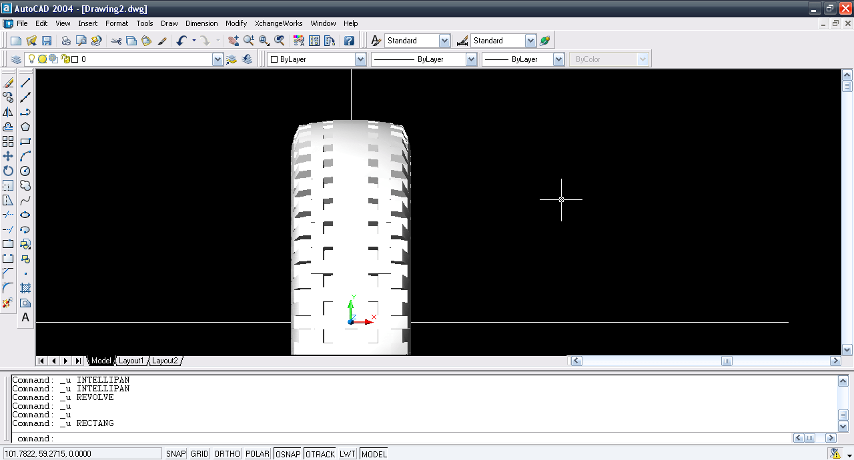Select the Line draw tool
Viewport: 854px width, 460px height.
(25, 83)
